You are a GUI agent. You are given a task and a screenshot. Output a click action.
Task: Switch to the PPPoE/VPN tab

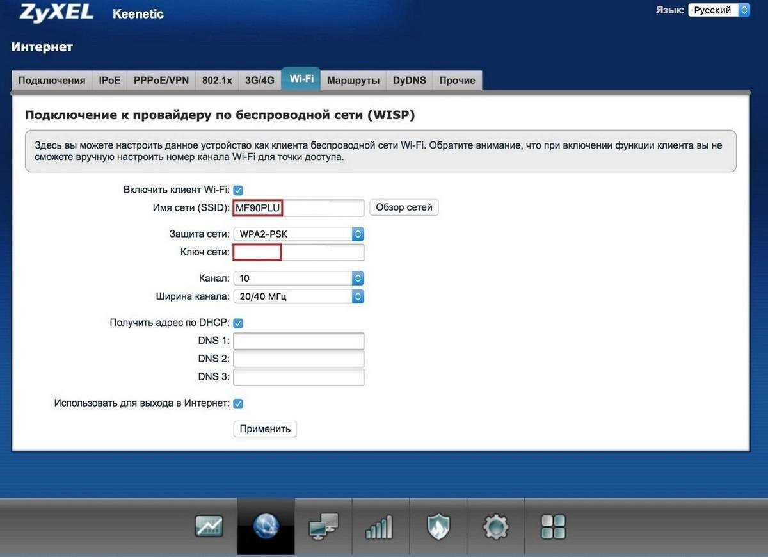click(161, 81)
